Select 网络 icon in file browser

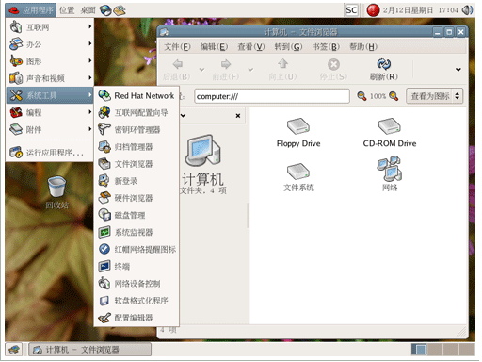pos(390,173)
